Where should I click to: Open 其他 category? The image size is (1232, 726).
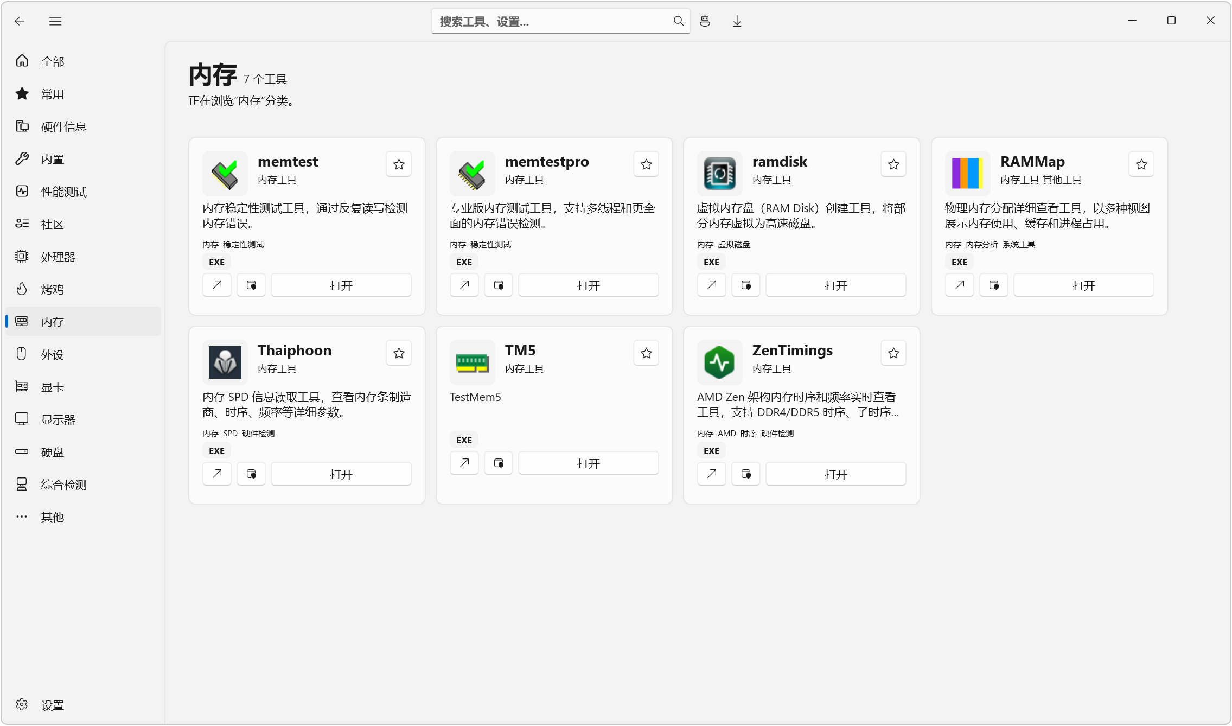(83, 517)
